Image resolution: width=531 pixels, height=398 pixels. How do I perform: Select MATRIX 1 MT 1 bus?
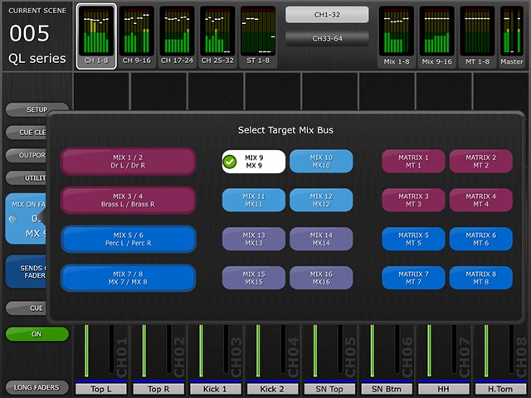coord(413,161)
